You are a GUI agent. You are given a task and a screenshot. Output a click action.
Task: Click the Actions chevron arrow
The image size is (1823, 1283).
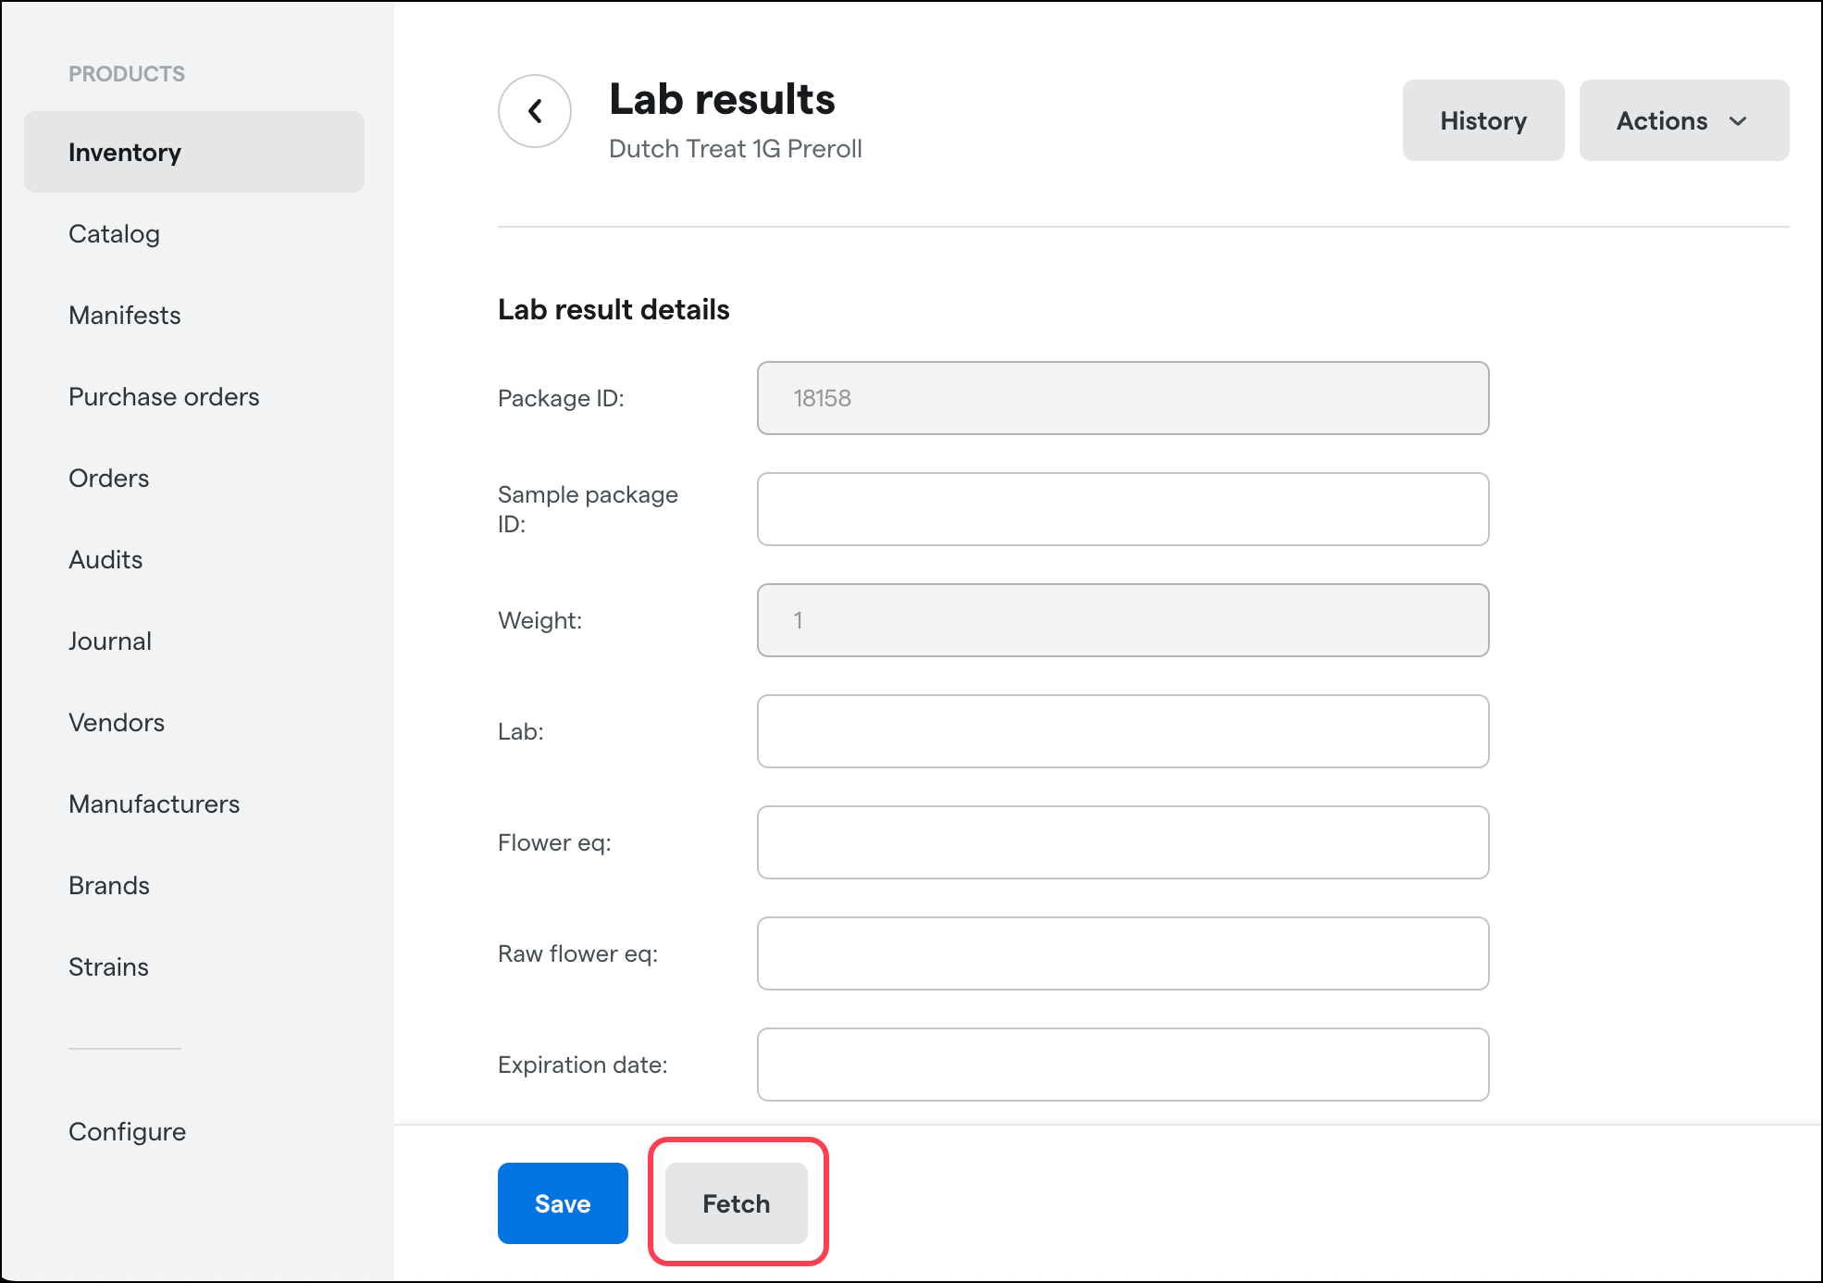(1740, 121)
